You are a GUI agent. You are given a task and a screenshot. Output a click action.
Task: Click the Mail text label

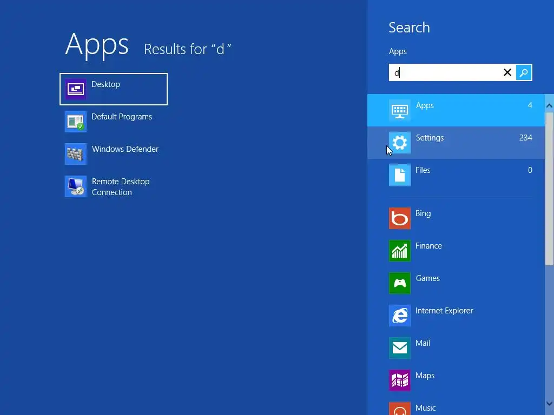pyautogui.click(x=423, y=343)
